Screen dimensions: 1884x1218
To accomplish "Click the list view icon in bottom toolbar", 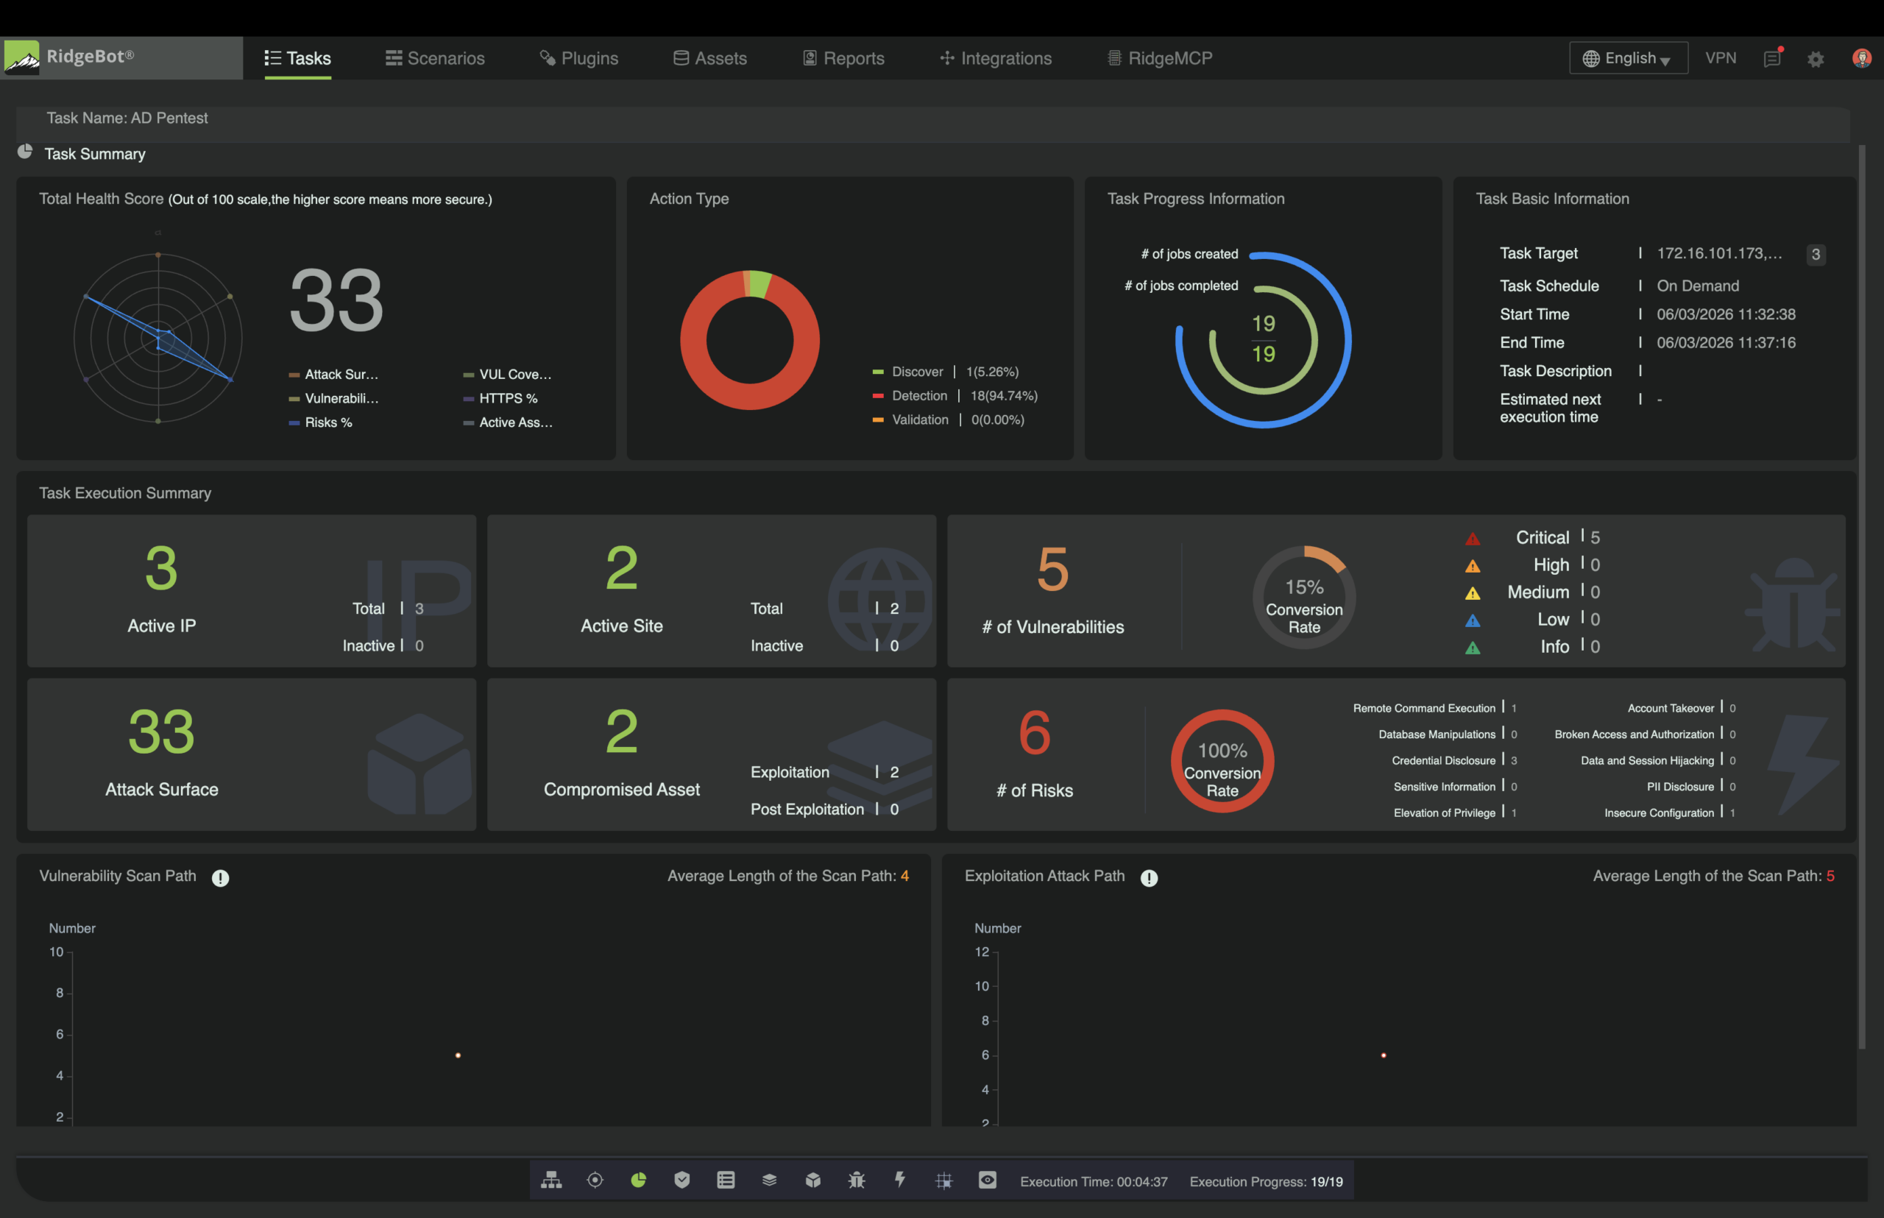I will pyautogui.click(x=726, y=1180).
